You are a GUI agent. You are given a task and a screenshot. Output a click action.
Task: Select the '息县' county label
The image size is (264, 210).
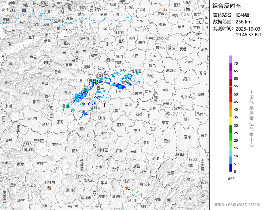point(137,131)
